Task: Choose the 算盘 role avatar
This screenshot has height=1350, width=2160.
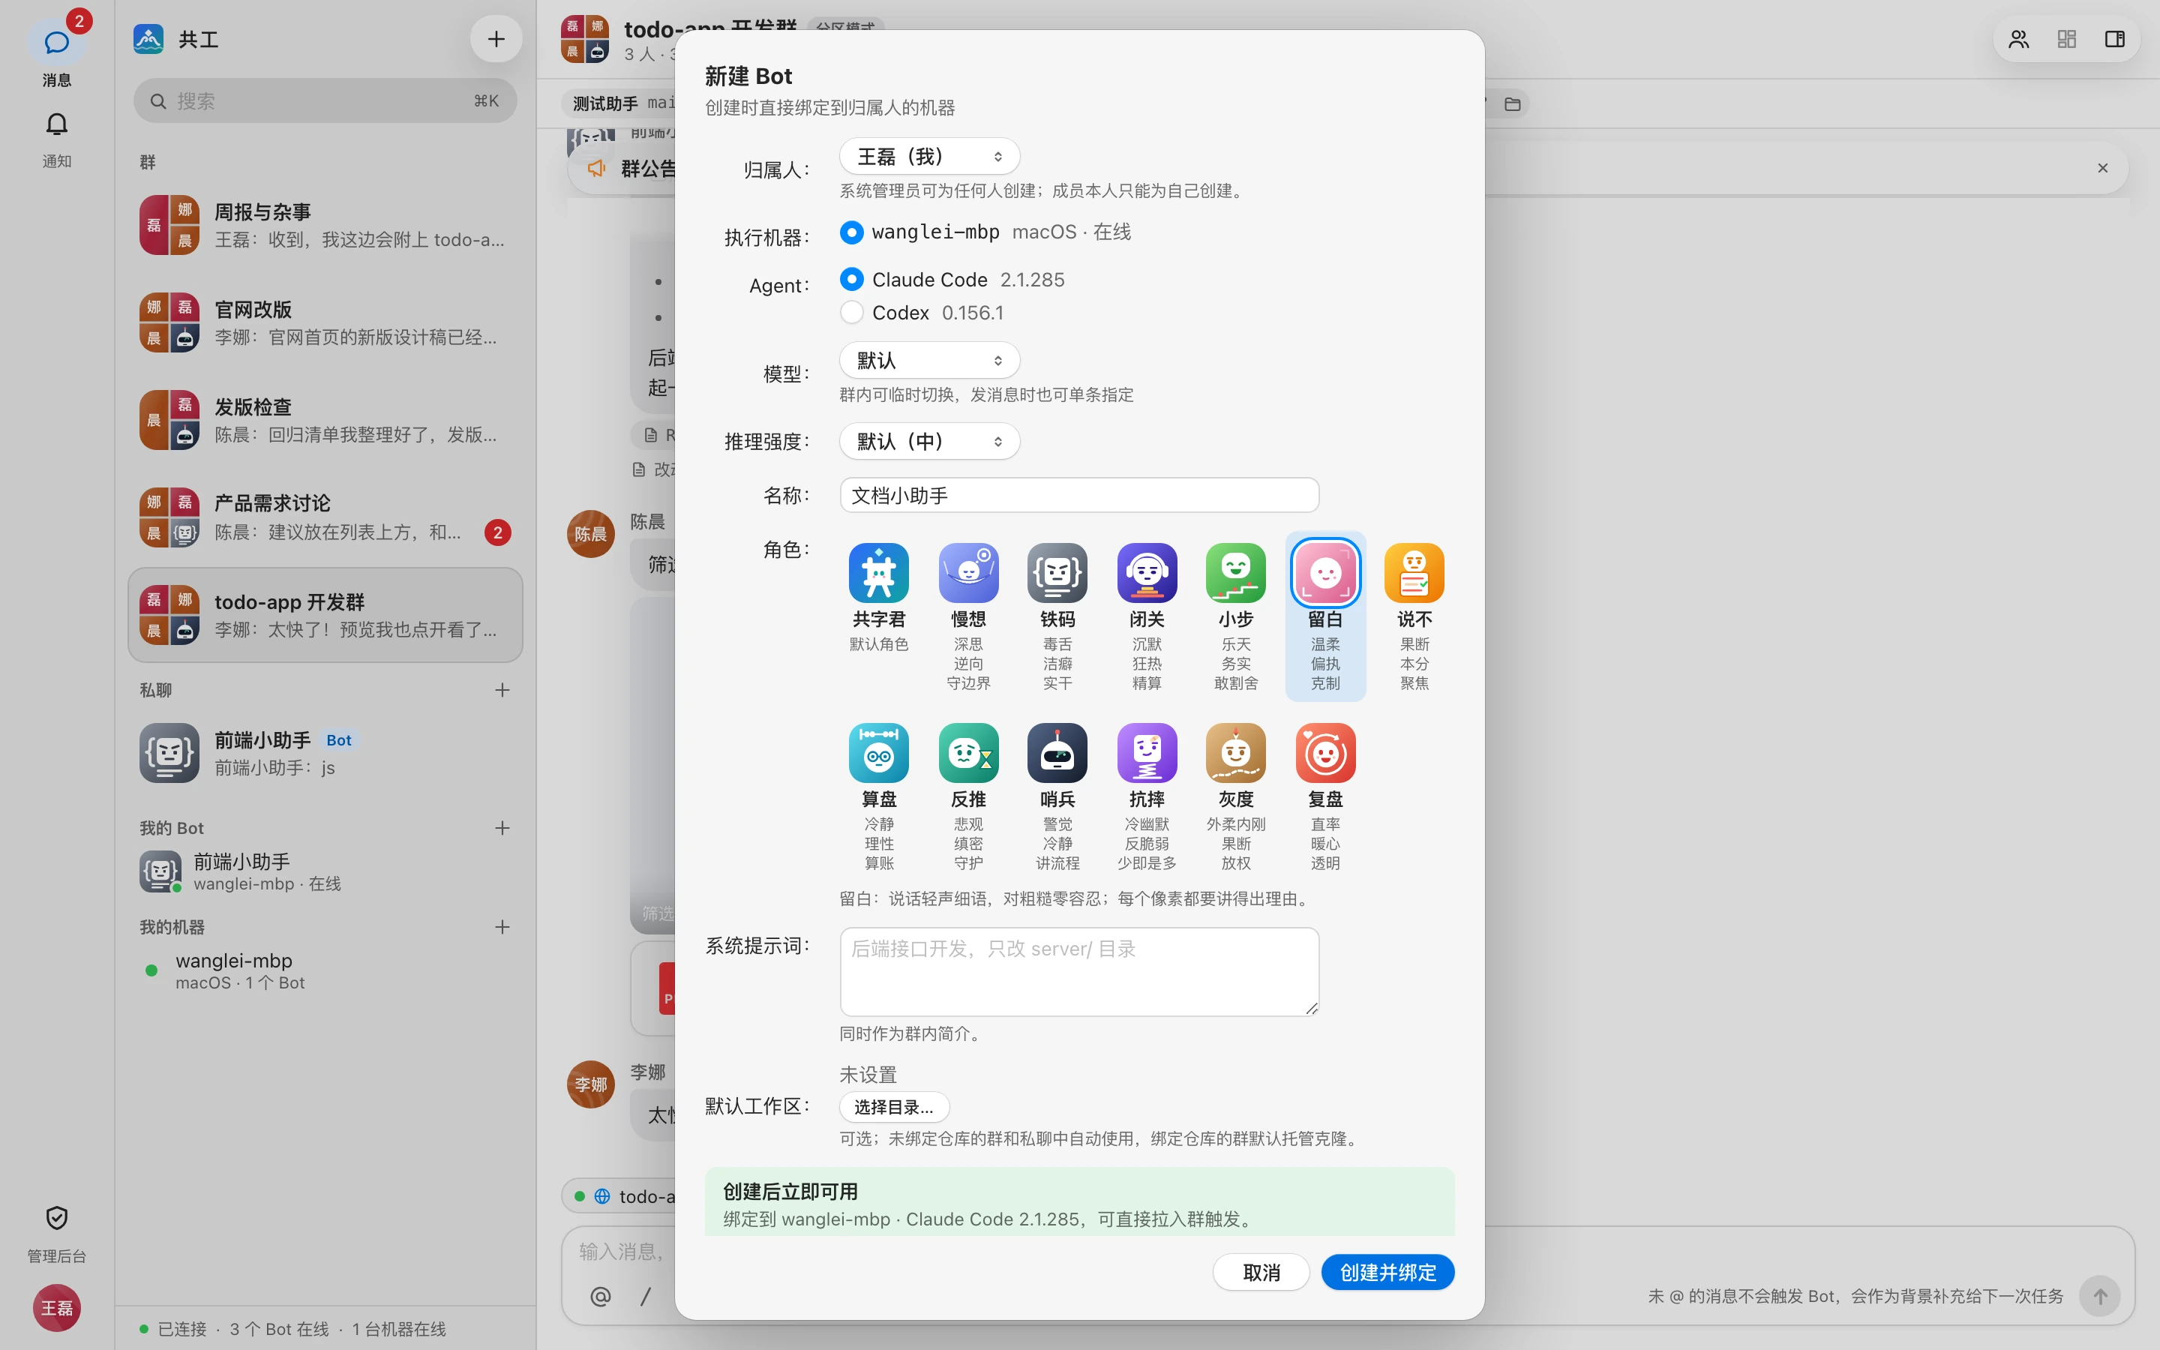Action: [878, 753]
